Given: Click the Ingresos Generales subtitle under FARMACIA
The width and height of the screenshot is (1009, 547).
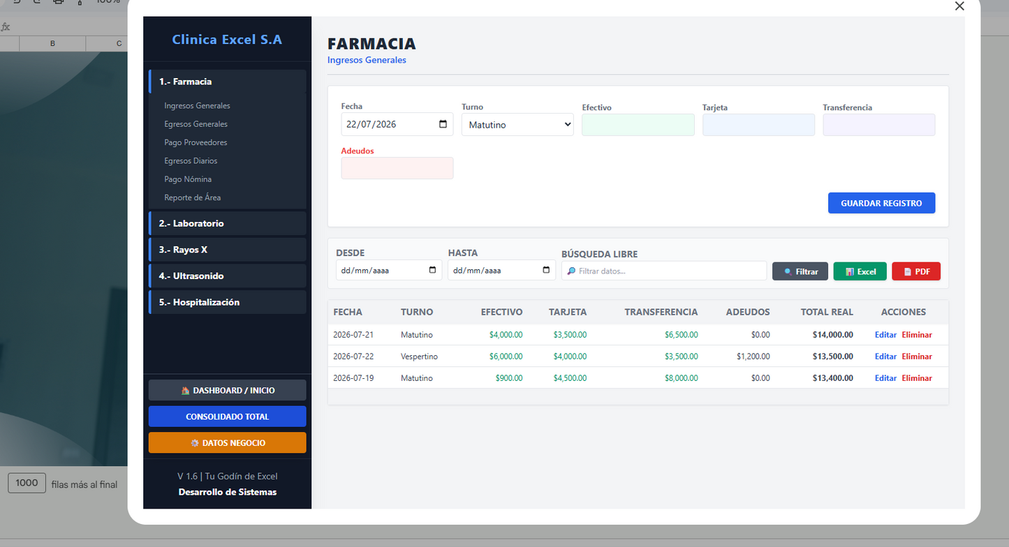Looking at the screenshot, I should [367, 60].
